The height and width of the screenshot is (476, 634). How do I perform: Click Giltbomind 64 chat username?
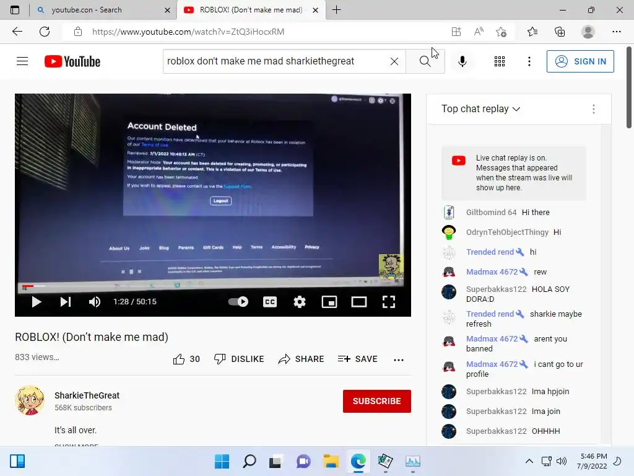click(491, 212)
